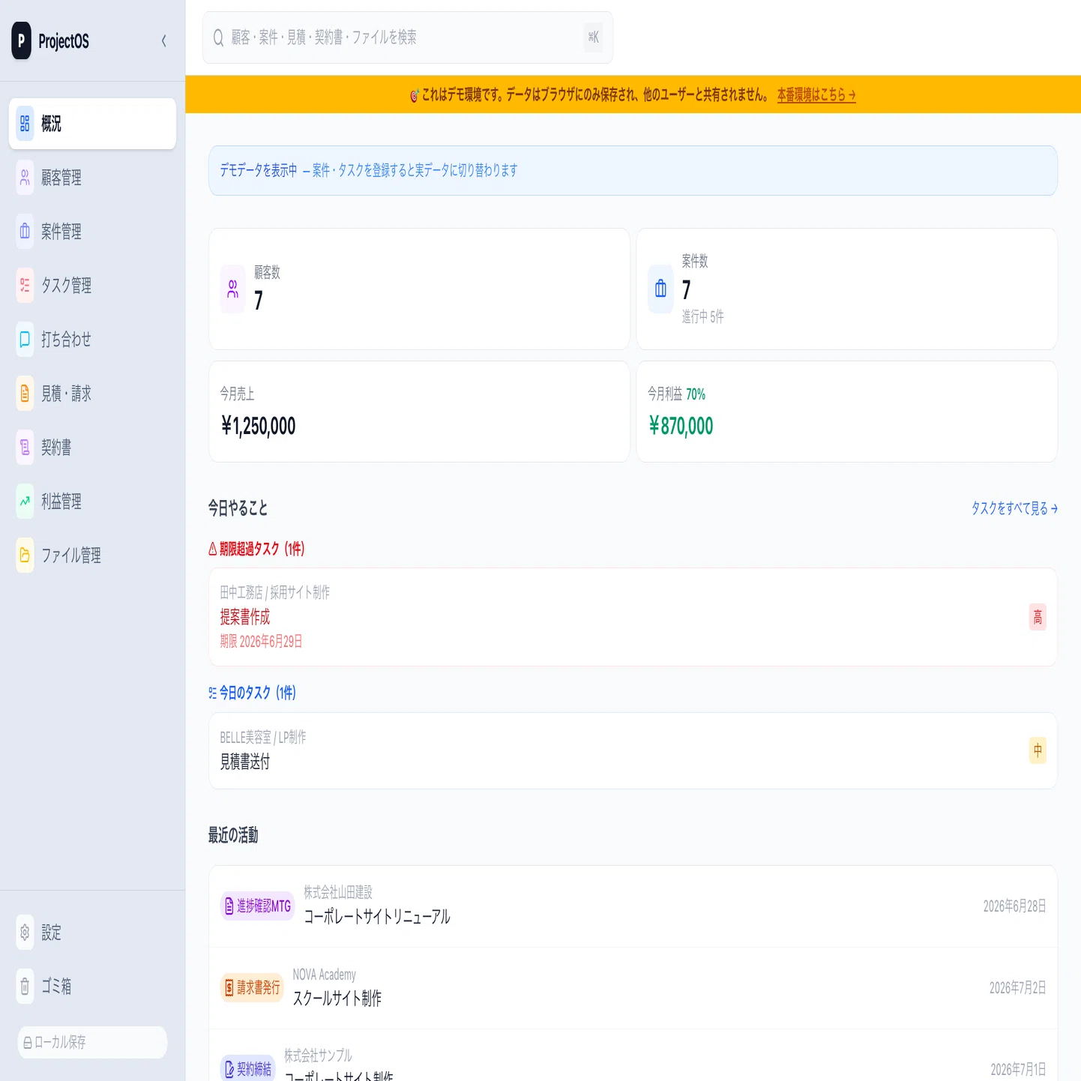Image resolution: width=1081 pixels, height=1081 pixels.
Task: Click the 今月利益 ¥870,000 value
Action: (681, 427)
